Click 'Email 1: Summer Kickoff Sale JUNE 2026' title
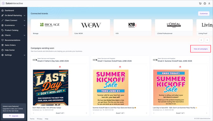 115,61
